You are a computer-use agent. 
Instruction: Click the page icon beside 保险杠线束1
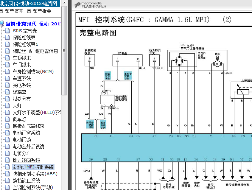click(8, 44)
